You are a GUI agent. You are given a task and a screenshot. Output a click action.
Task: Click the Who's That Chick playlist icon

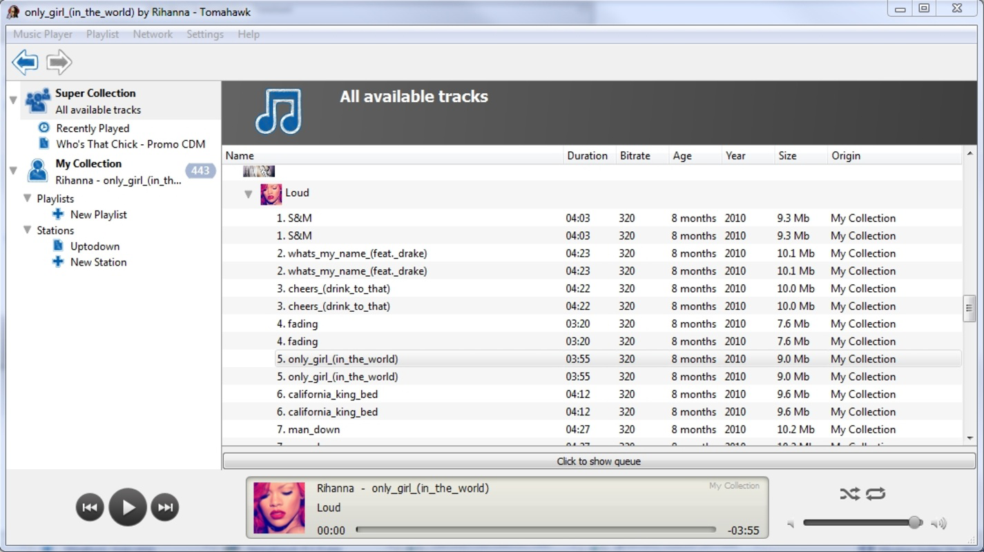(44, 144)
